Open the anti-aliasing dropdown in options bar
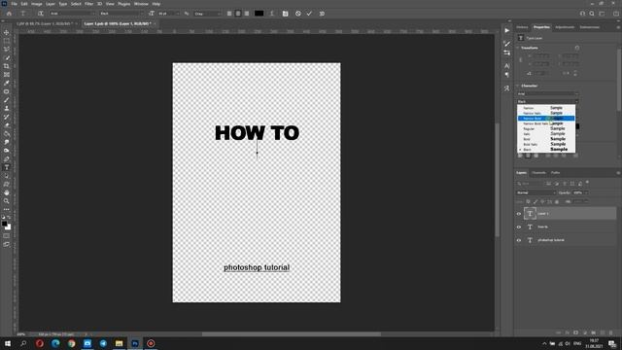 point(207,14)
